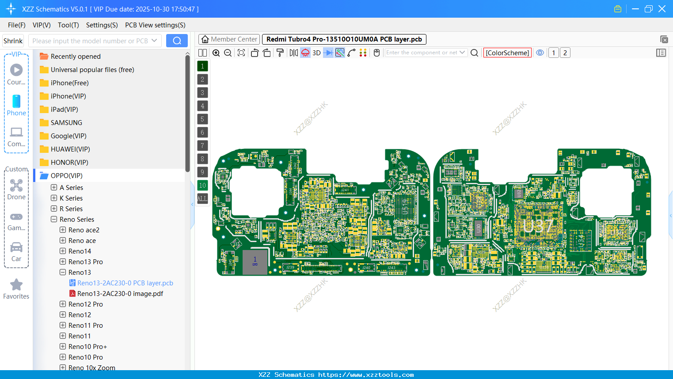Collapse the Reno Series tree node

54,219
